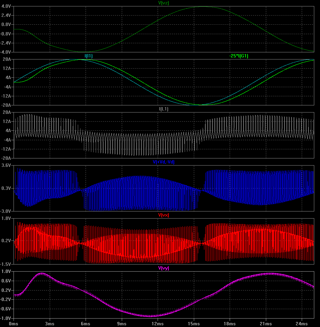
Task: Click the 0.3V axis label in blue pane
Action: tap(6, 188)
